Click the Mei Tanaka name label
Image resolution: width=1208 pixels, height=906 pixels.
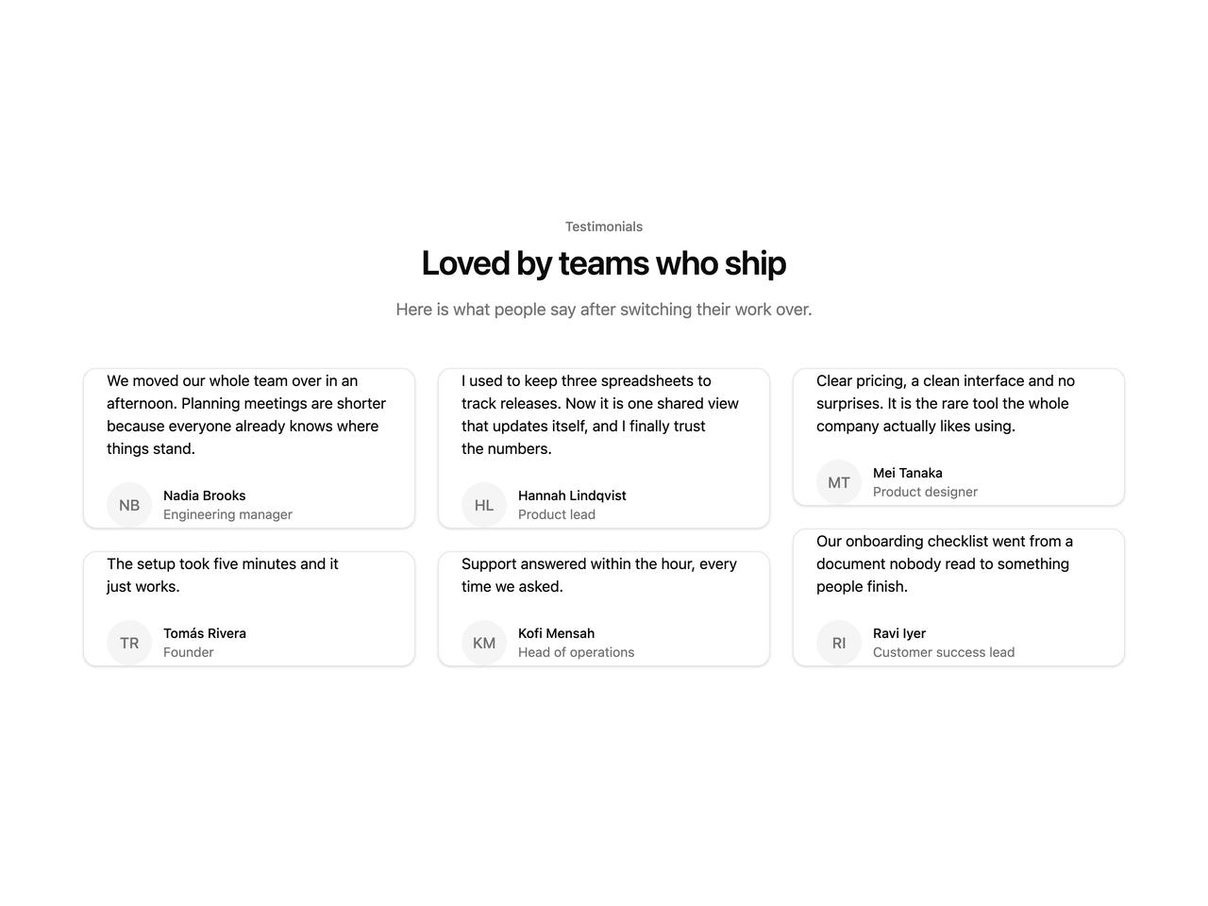[x=908, y=473]
